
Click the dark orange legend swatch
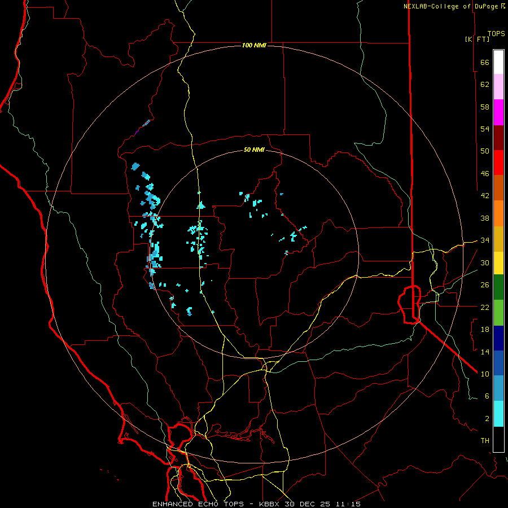tap(498, 187)
